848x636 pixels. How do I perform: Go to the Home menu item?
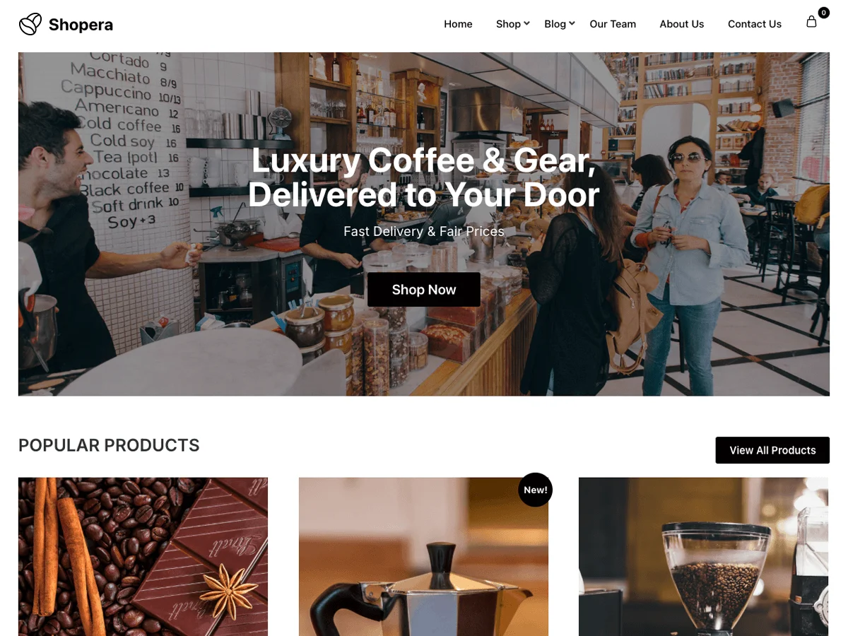[458, 24]
